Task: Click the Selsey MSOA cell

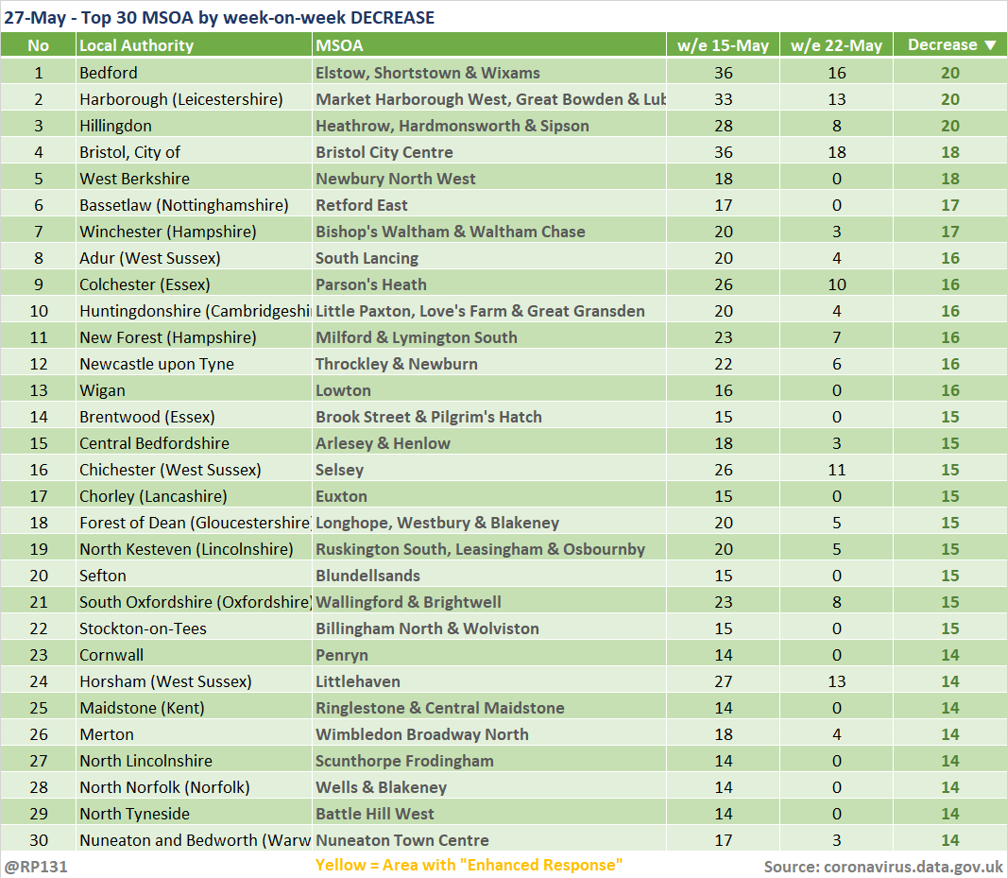Action: click(489, 469)
